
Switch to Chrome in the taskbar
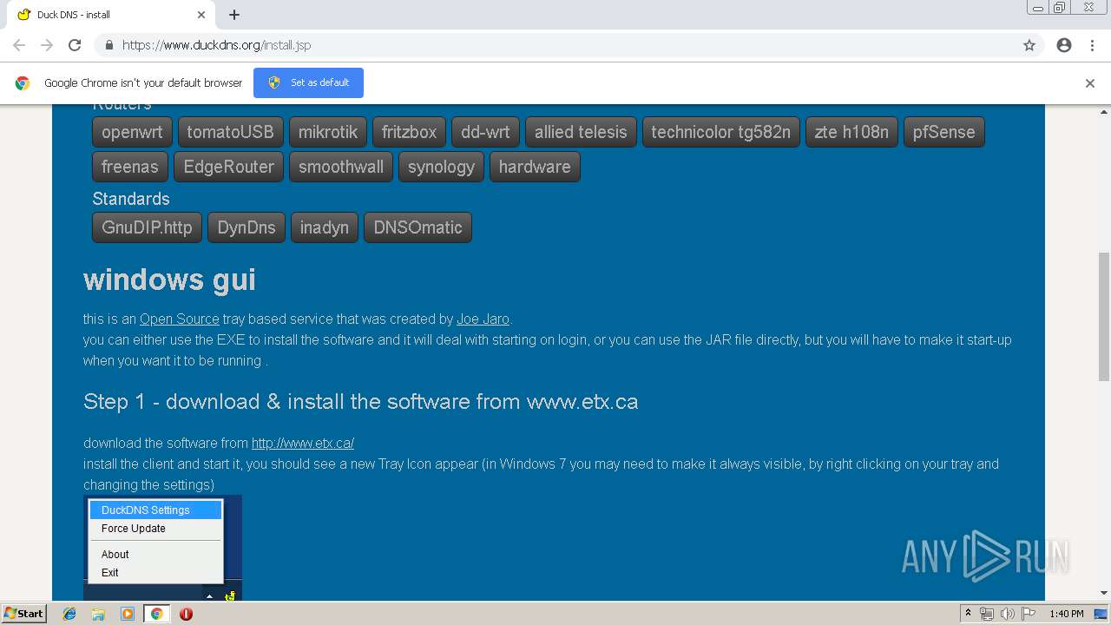click(x=156, y=614)
